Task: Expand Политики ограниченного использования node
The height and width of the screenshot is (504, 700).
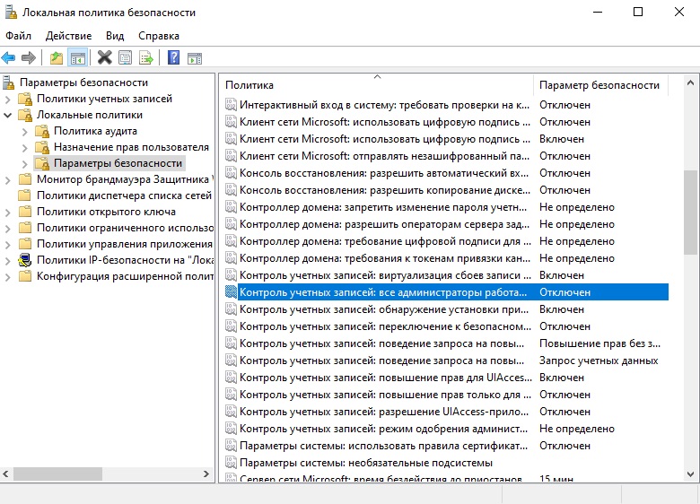Action: [x=7, y=229]
